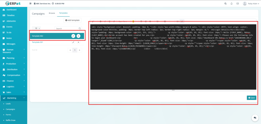Image resolution: width=261 pixels, height=124 pixels.
Task: Click the template Search input field
Action: 67,29
